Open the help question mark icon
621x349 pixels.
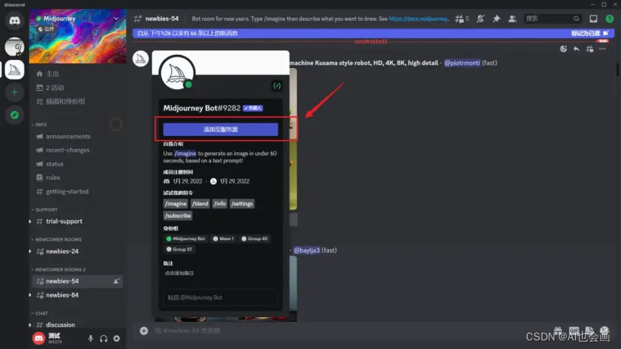[610, 18]
